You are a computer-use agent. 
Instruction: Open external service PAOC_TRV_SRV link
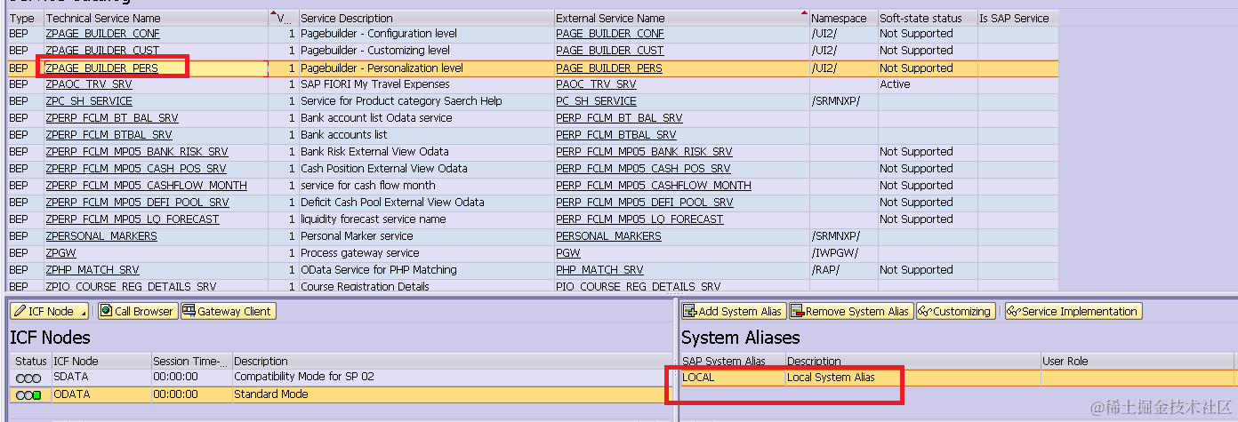[596, 84]
